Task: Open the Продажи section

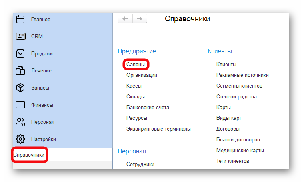Action: pyautogui.click(x=42, y=54)
